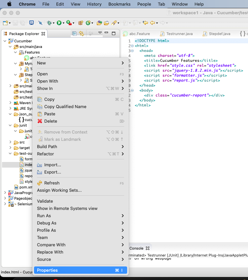248x280 pixels.
Task: Expand the JavaProgra project node
Action: (5, 192)
